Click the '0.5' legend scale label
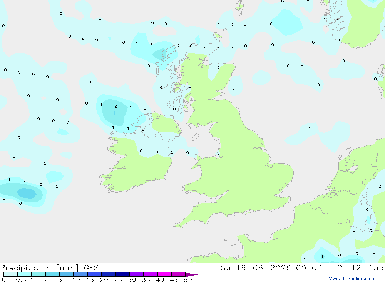385x282 pixels. pos(21,280)
